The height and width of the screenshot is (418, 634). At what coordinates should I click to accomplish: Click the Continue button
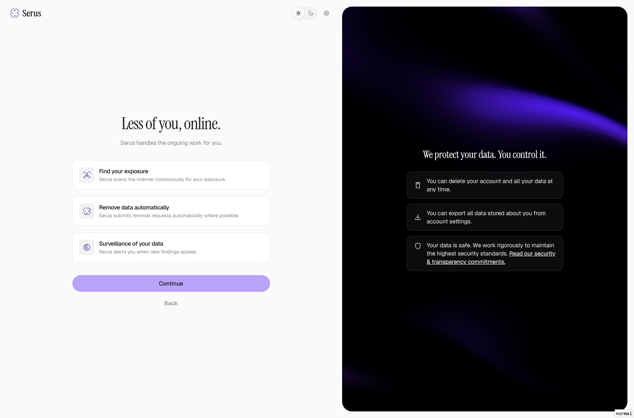coord(171,283)
